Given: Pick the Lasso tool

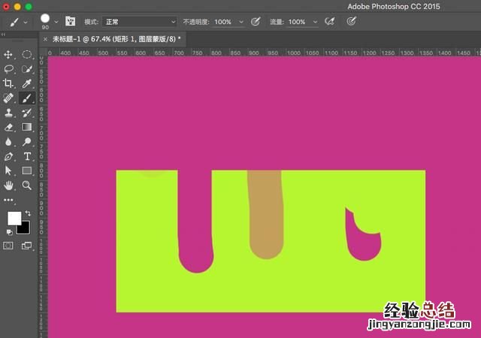Looking at the screenshot, I should tap(9, 69).
